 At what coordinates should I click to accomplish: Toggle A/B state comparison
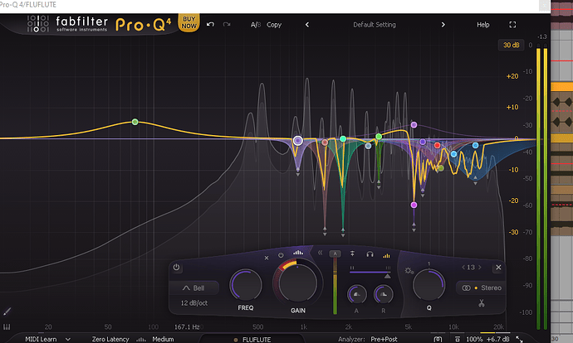256,25
